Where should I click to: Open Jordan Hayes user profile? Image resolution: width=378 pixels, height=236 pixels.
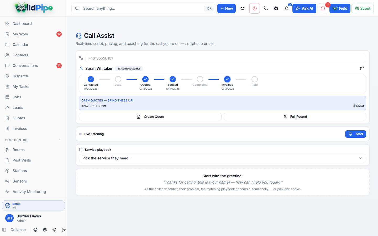tap(33, 218)
